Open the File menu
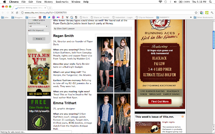This screenshot has width=215, height=134. pos(24,2)
